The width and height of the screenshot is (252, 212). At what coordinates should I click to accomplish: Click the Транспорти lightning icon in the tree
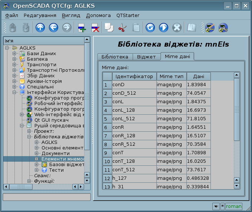pos(22,64)
